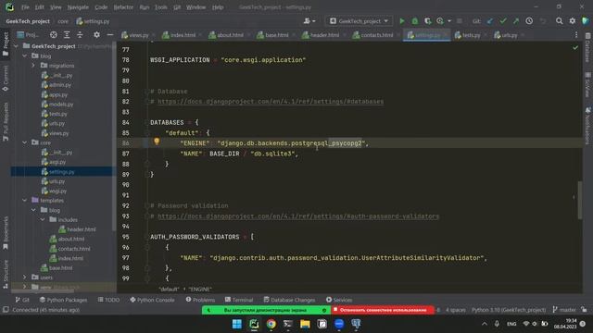Collapse the includes folder
593x333 pixels.
point(43,220)
